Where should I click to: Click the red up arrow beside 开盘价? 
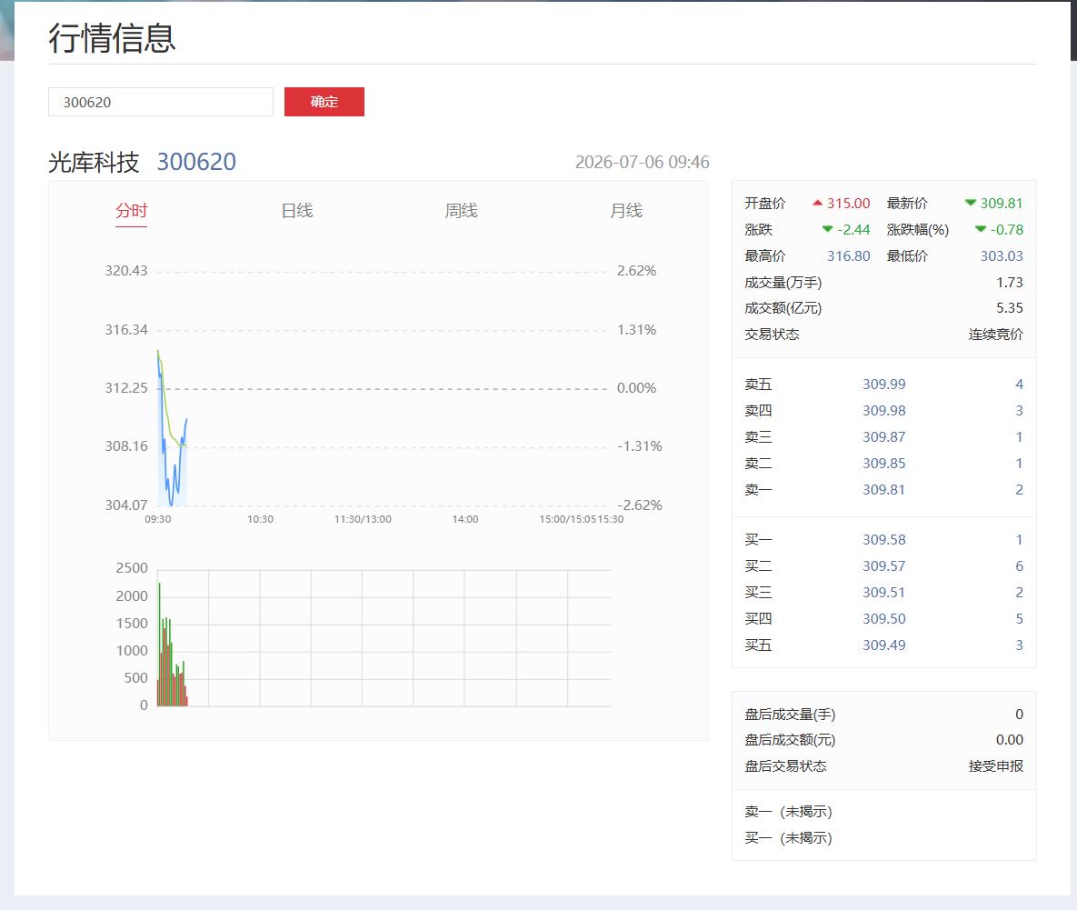point(817,204)
